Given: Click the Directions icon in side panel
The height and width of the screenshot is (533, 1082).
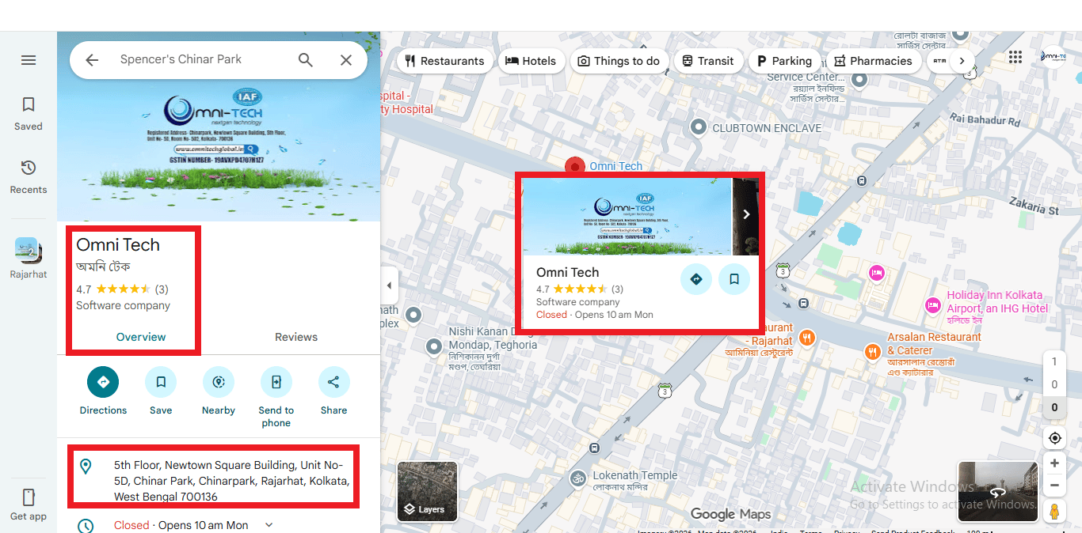Looking at the screenshot, I should 103,382.
